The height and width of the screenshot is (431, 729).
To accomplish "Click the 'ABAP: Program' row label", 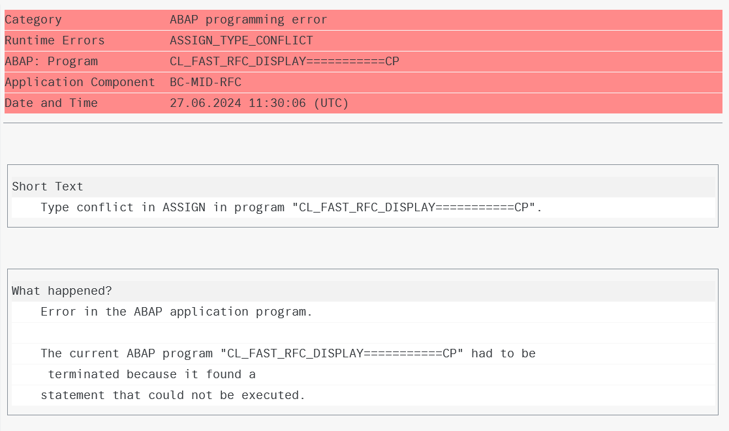I will point(51,61).
